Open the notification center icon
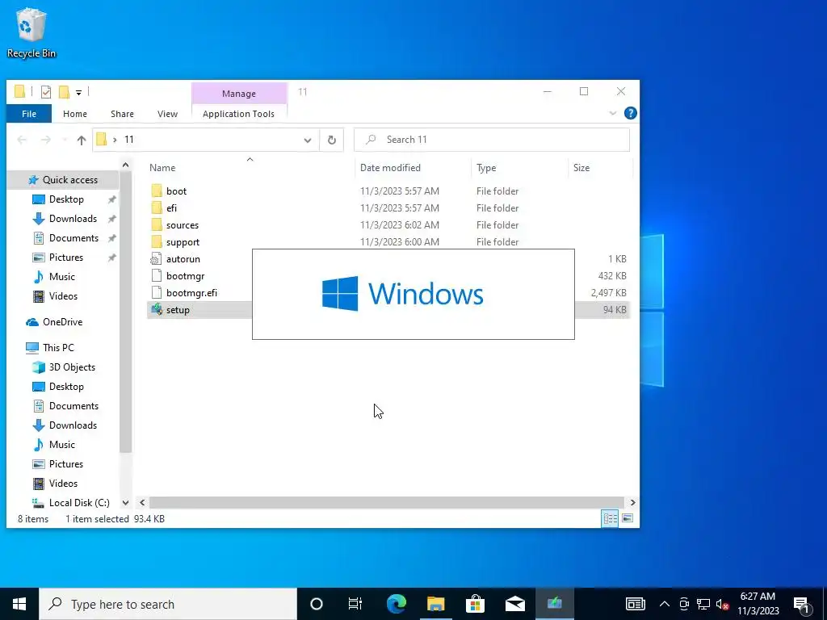 pyautogui.click(x=802, y=604)
